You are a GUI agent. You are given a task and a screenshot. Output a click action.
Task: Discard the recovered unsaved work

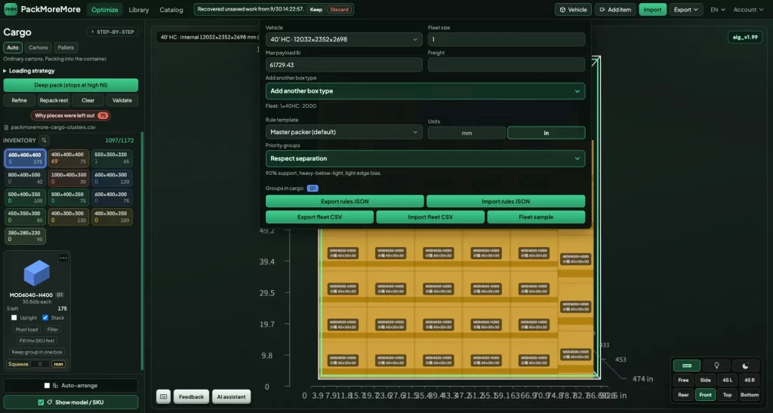[339, 9]
